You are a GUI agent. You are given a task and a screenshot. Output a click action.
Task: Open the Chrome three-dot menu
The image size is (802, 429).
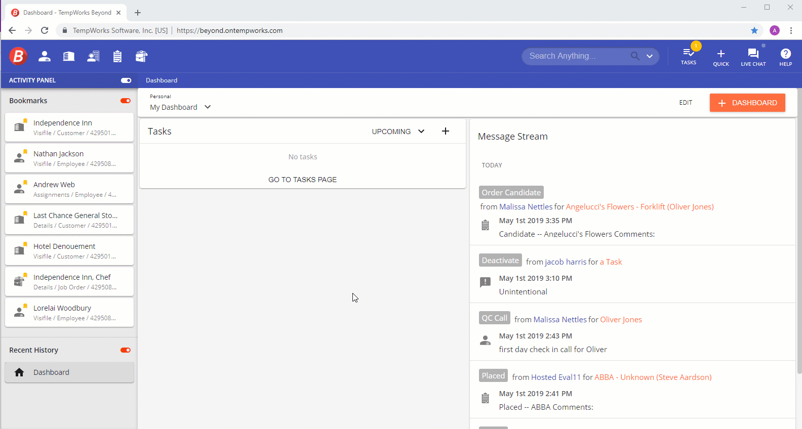pyautogui.click(x=791, y=30)
